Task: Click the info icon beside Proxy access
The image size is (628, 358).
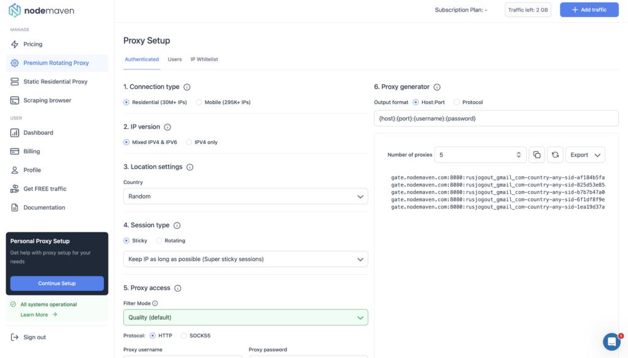Action: click(x=178, y=288)
